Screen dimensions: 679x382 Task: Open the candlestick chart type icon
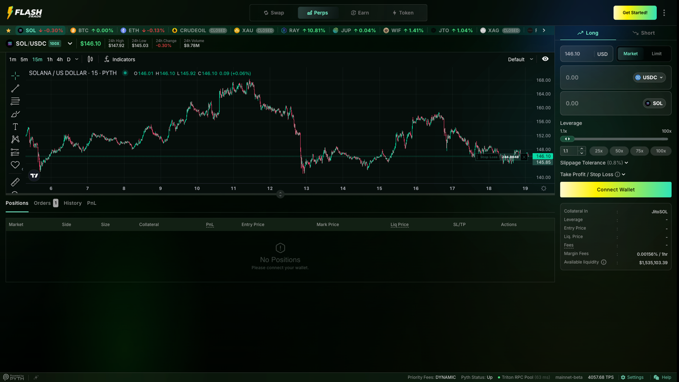click(x=91, y=59)
